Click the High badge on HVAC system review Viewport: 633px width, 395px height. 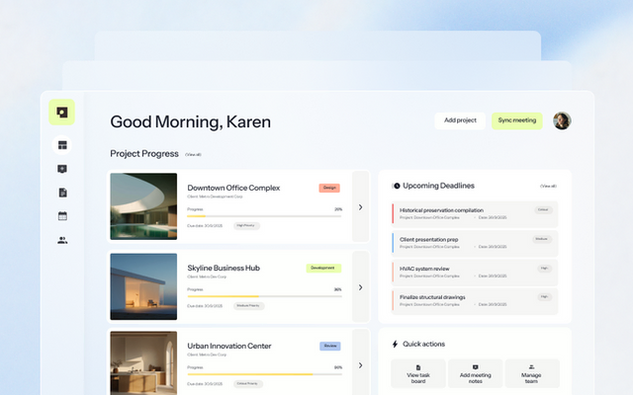545,269
